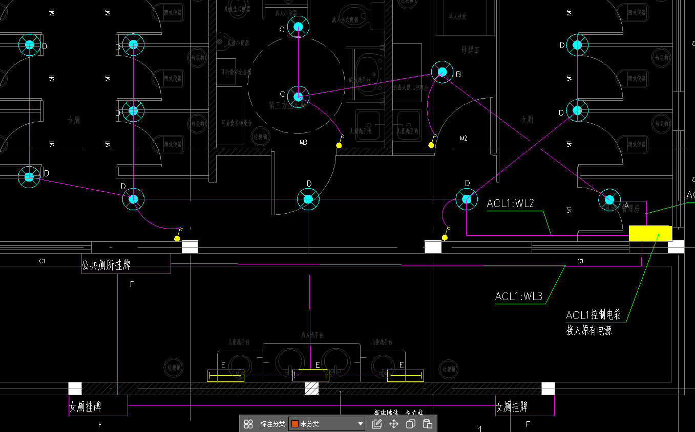Click the 接入原有电源 annotation text
695x432 pixels.
[x=589, y=331]
